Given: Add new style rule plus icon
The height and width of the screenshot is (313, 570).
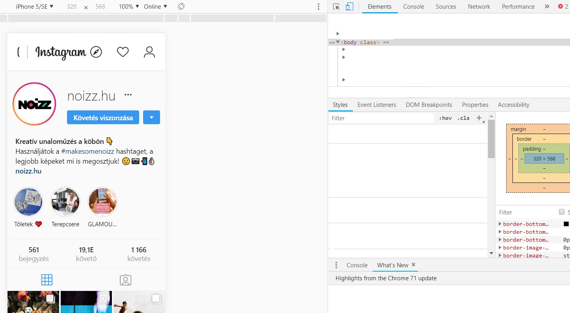Looking at the screenshot, I should pyautogui.click(x=479, y=118).
